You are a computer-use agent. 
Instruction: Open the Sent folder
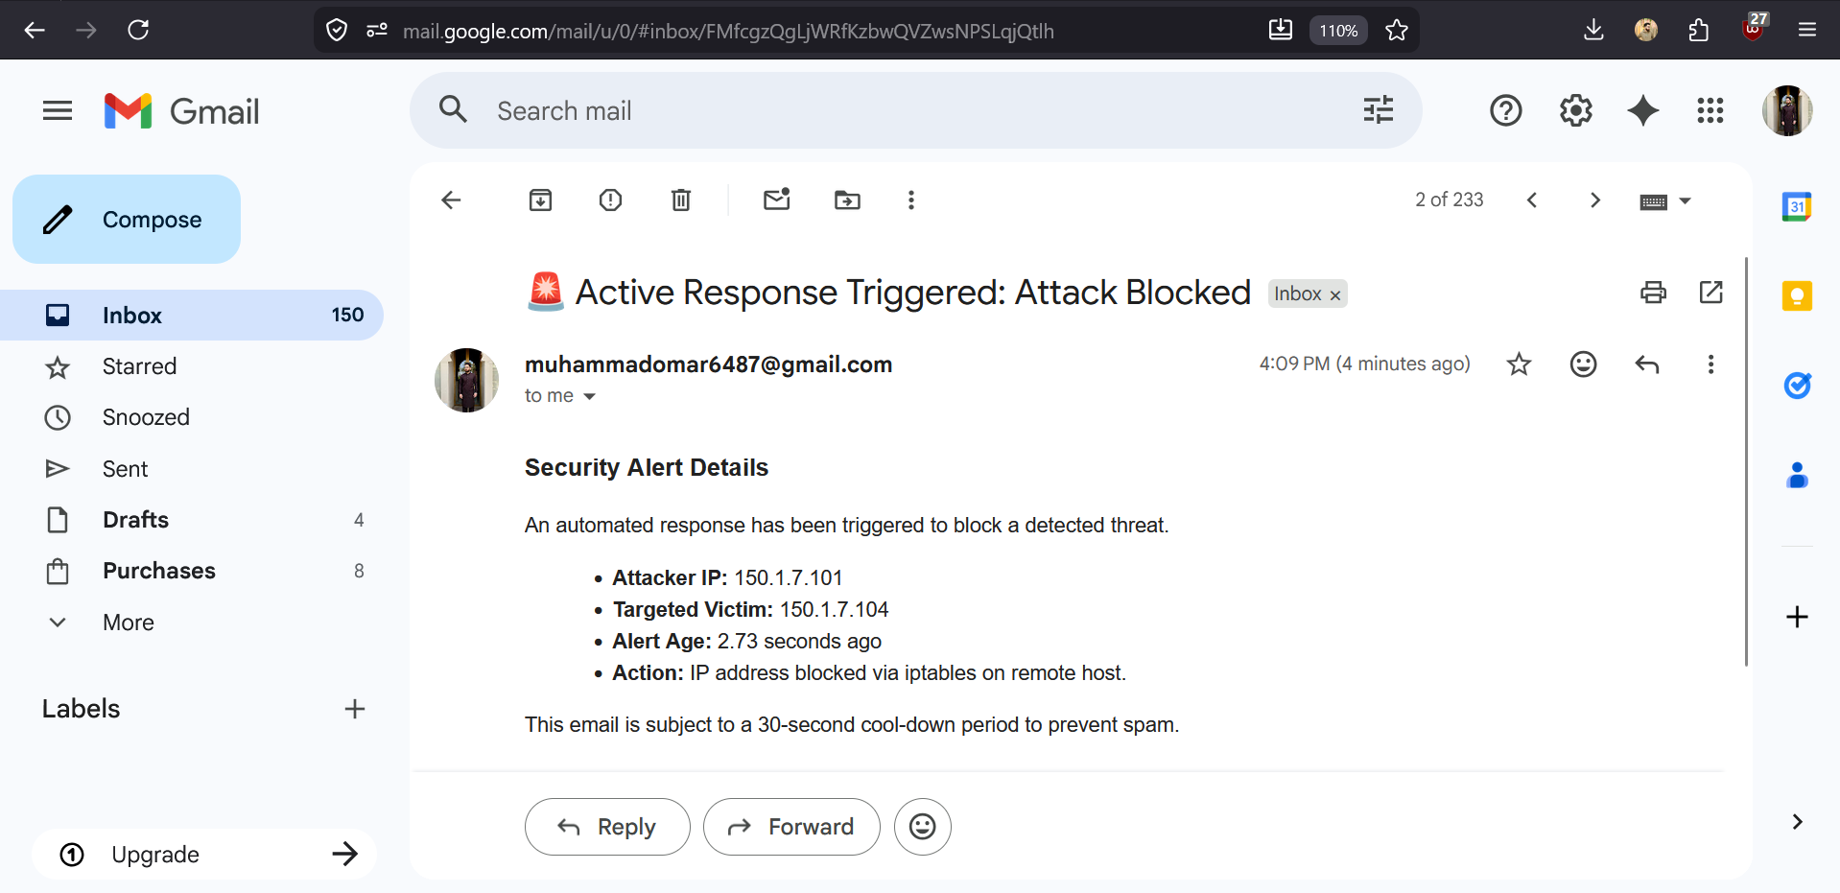coord(192,469)
